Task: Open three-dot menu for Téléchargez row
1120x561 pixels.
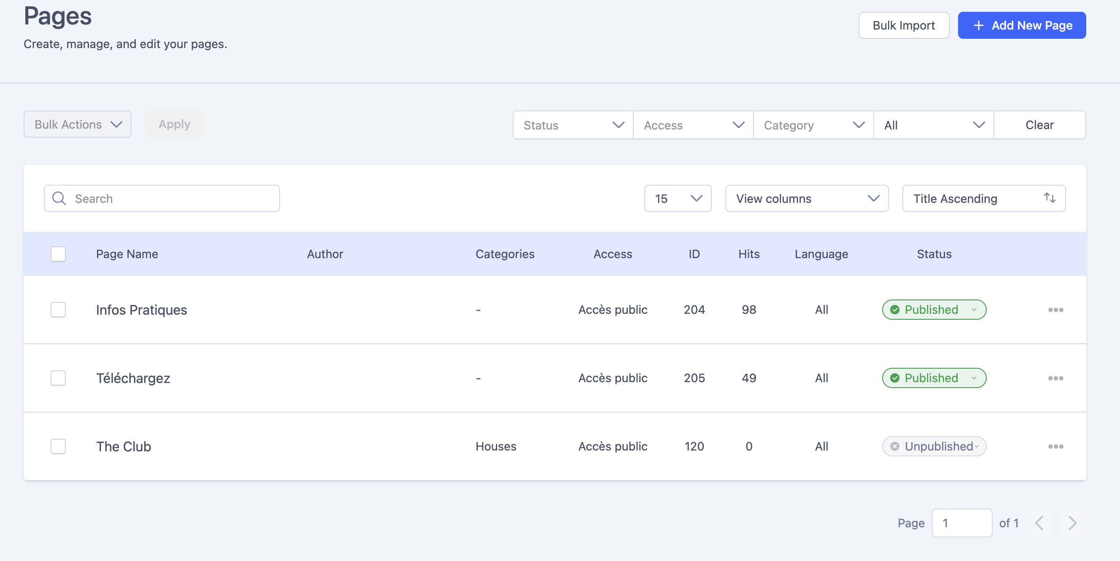Action: point(1055,378)
